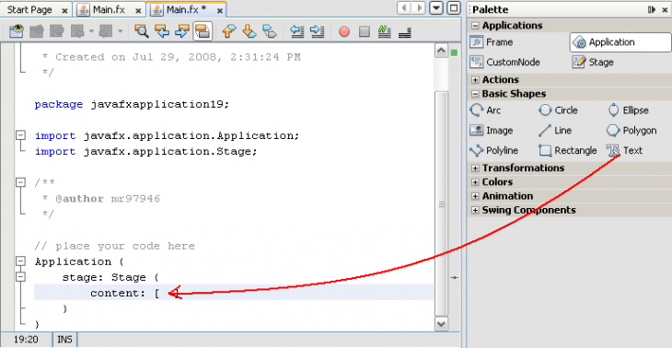Screen dimensions: 672x348
Task: Collapse the import statements code fold
Action: tap(20, 135)
